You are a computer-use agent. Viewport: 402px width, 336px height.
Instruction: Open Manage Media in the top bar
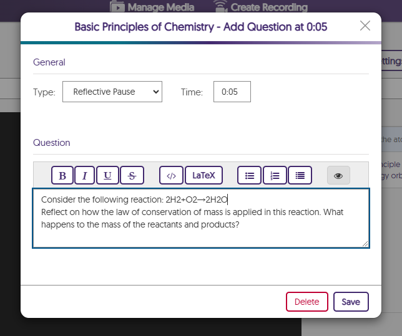(x=152, y=7)
